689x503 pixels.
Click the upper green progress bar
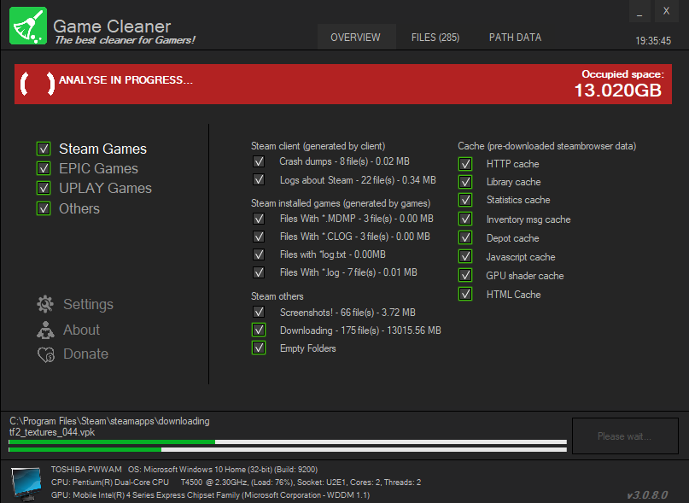pos(288,442)
